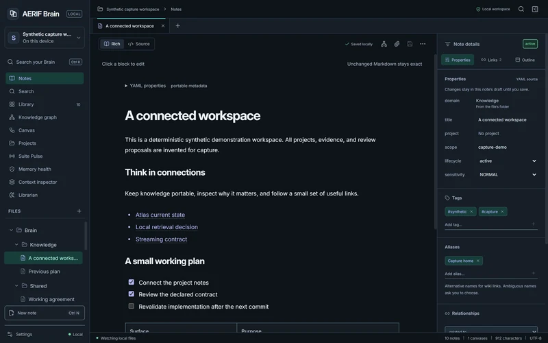Click the save disk icon
548x343 pixels.
410,44
